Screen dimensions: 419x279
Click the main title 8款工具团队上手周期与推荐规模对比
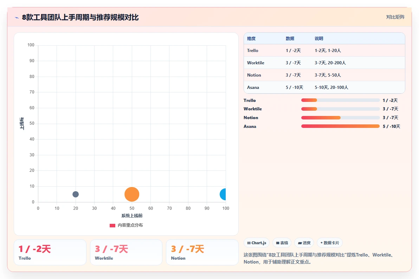(x=80, y=17)
